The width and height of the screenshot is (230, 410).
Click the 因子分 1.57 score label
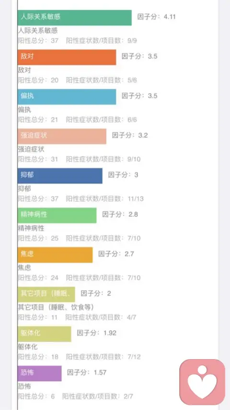(87, 373)
